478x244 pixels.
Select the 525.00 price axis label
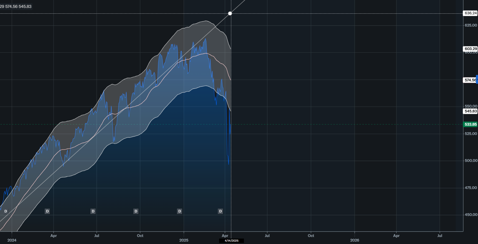click(x=471, y=134)
